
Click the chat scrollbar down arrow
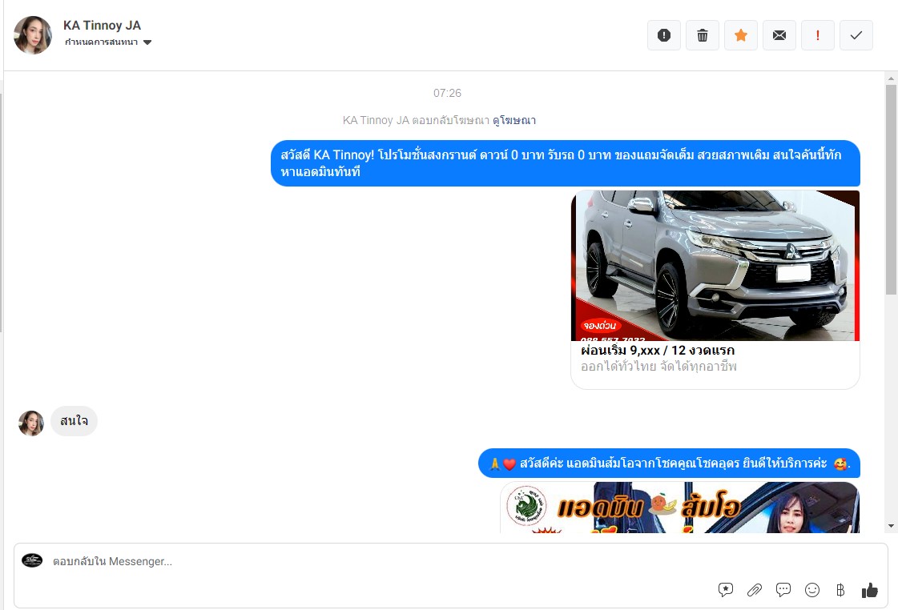[x=891, y=526]
